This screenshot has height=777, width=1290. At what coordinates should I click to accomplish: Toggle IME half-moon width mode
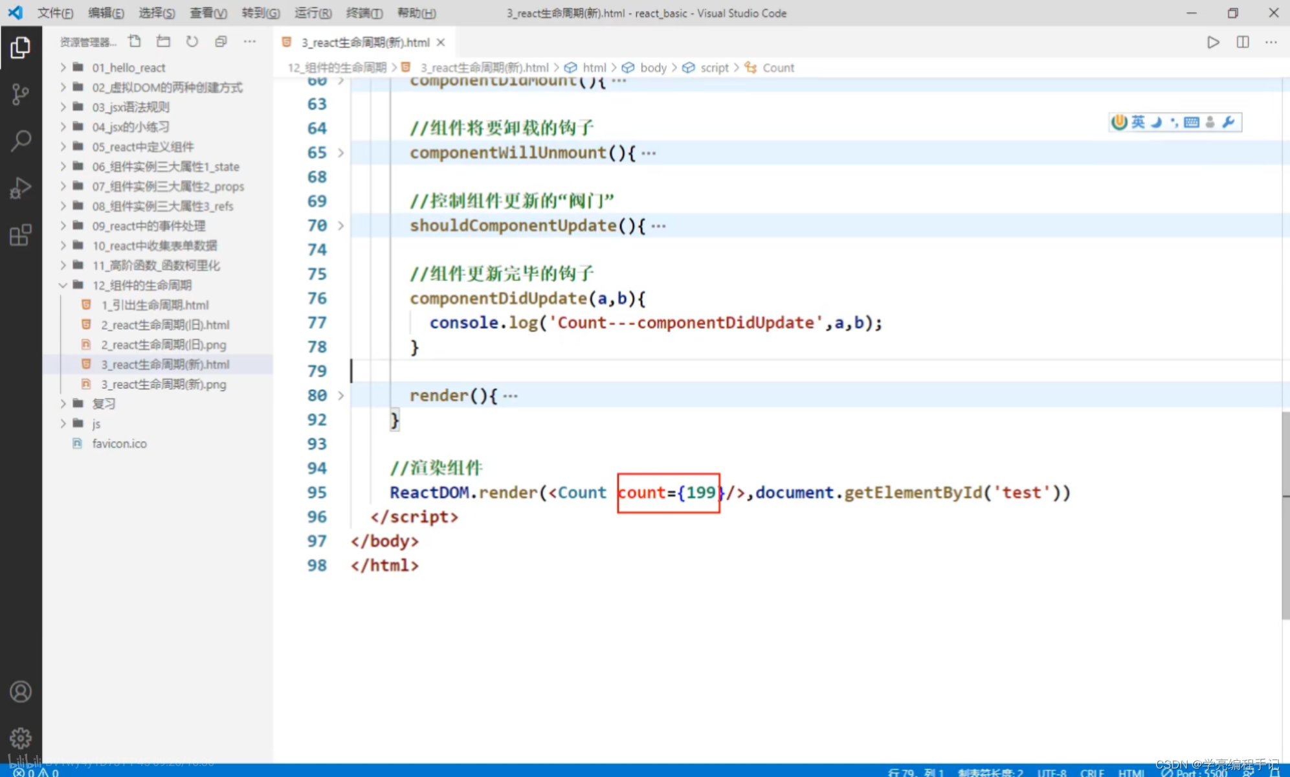1157,122
